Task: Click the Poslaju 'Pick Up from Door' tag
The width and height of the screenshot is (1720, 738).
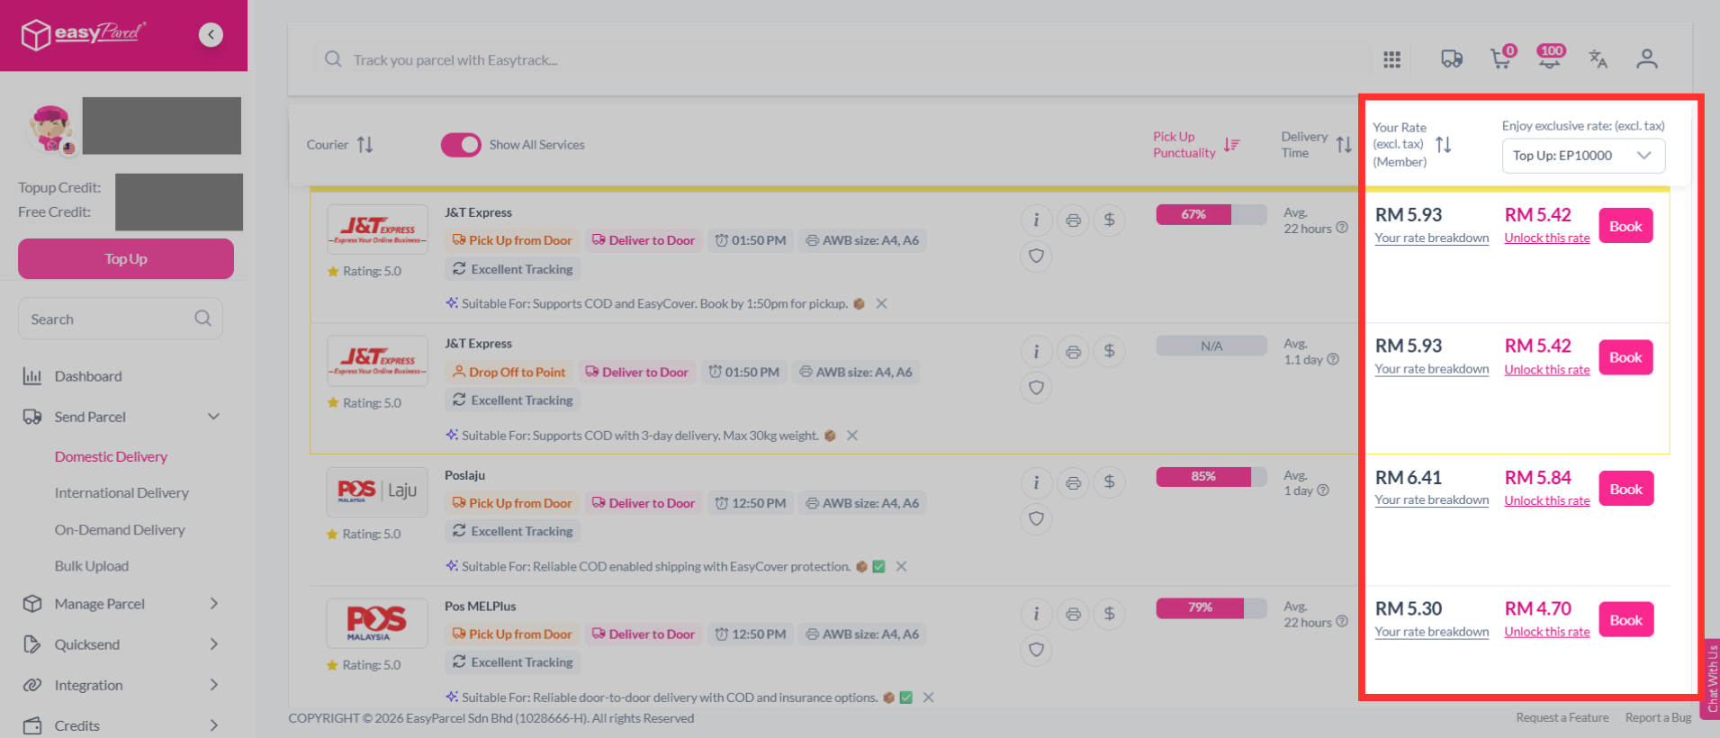Action: click(512, 503)
